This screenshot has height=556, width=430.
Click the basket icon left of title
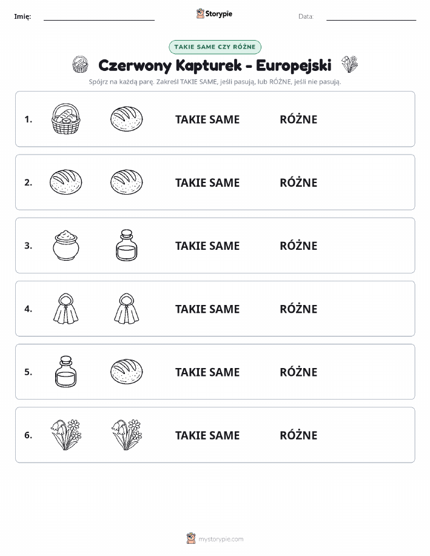(80, 64)
